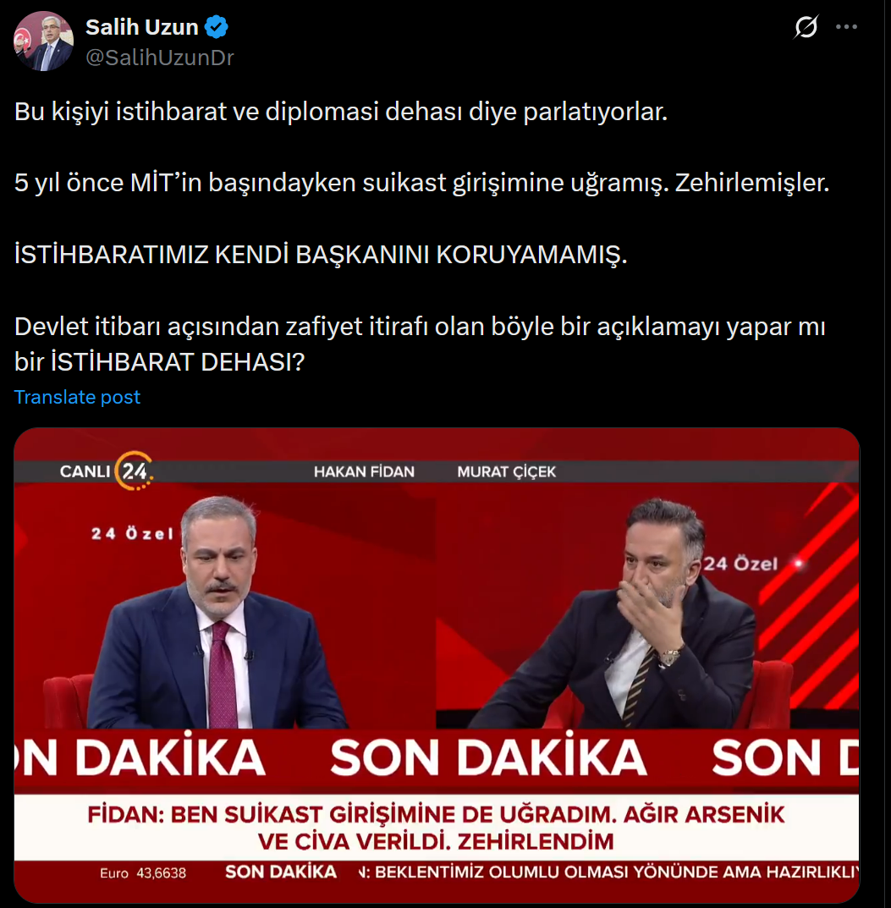Open the @SalihUzunDr handle link

click(160, 58)
